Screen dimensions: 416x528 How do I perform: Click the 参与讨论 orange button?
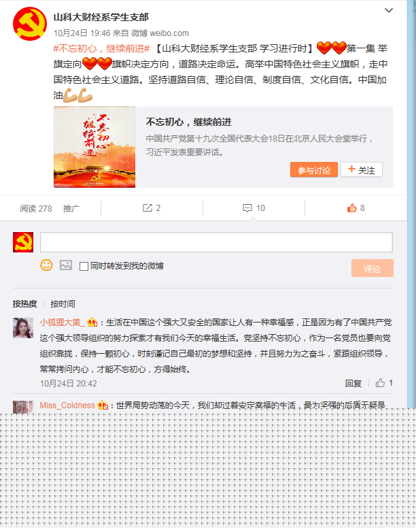pyautogui.click(x=314, y=169)
